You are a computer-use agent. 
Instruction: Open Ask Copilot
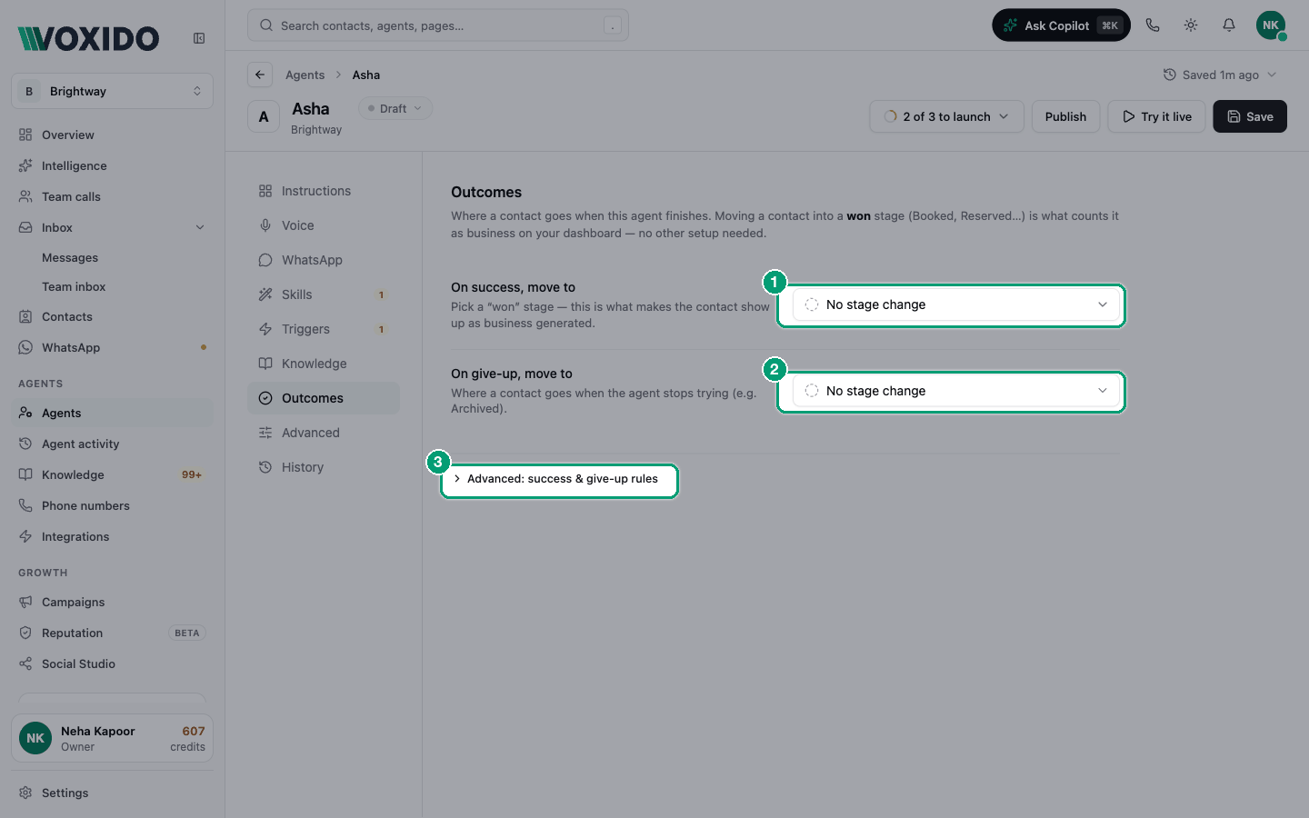[1061, 25]
